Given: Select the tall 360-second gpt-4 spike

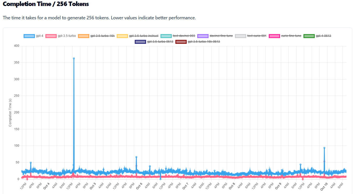Looking at the screenshot, I should [x=73, y=58].
